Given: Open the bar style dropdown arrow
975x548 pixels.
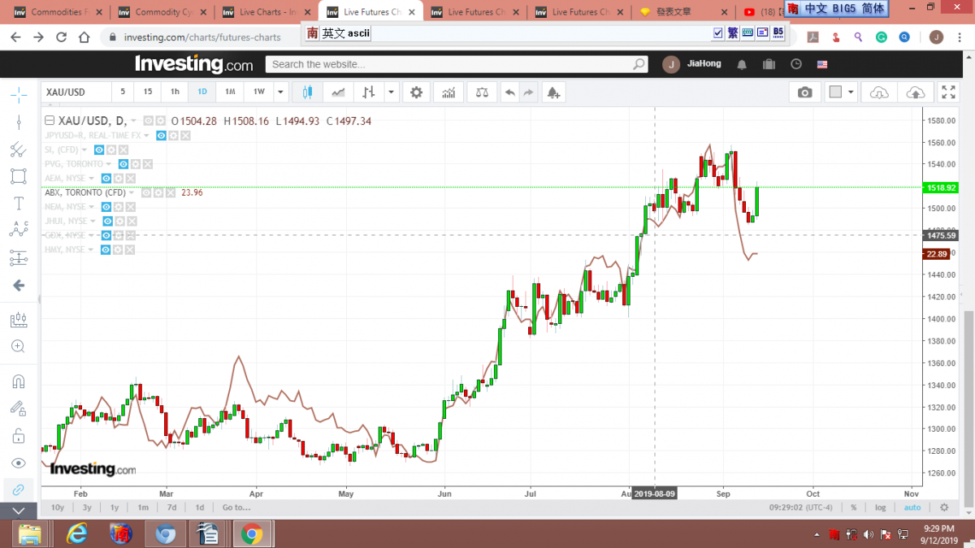Looking at the screenshot, I should [392, 93].
